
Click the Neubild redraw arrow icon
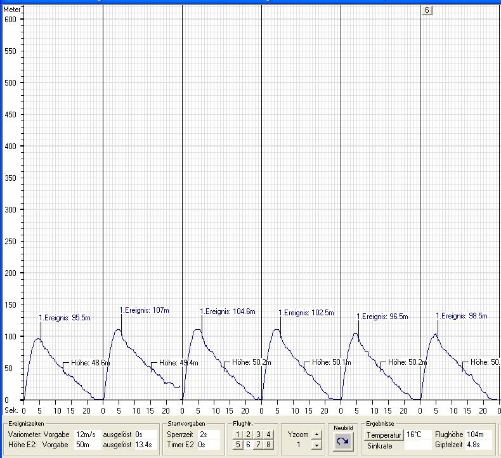click(343, 440)
